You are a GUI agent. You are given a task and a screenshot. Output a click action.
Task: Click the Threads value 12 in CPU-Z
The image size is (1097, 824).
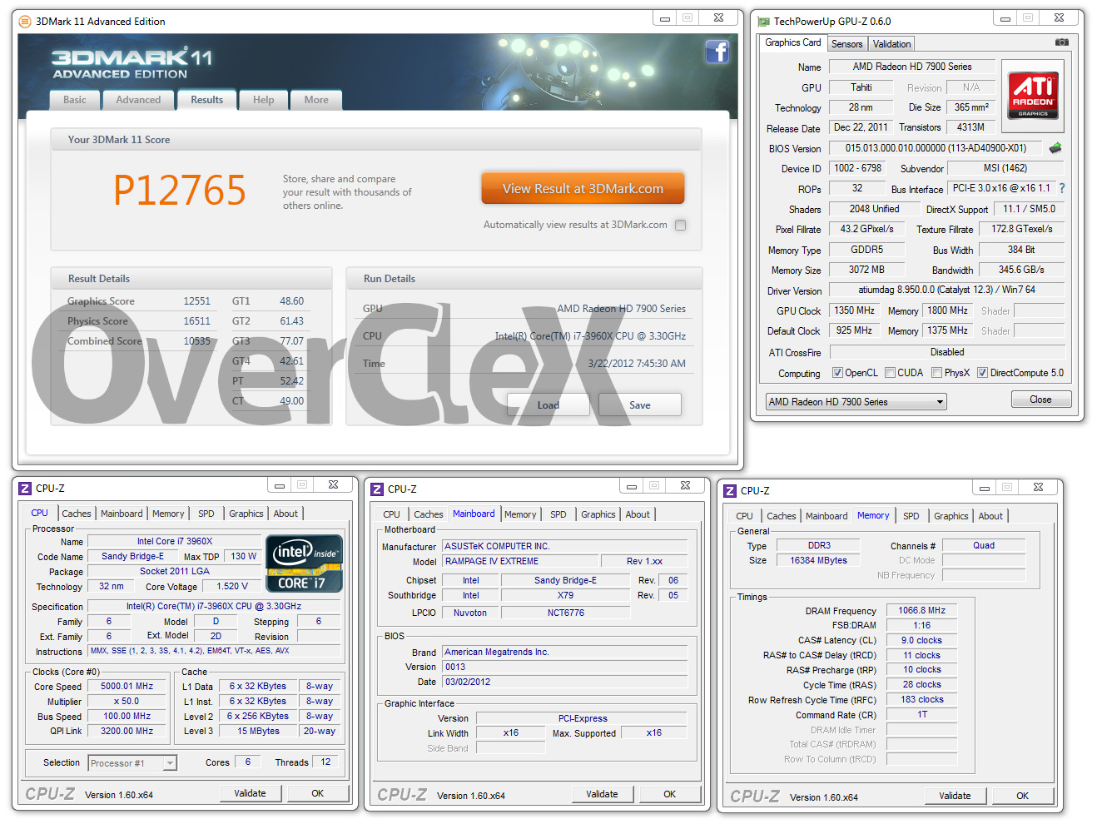coord(325,762)
